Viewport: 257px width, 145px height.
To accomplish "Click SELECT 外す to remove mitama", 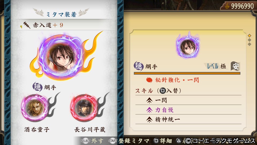I will coord(92,141).
